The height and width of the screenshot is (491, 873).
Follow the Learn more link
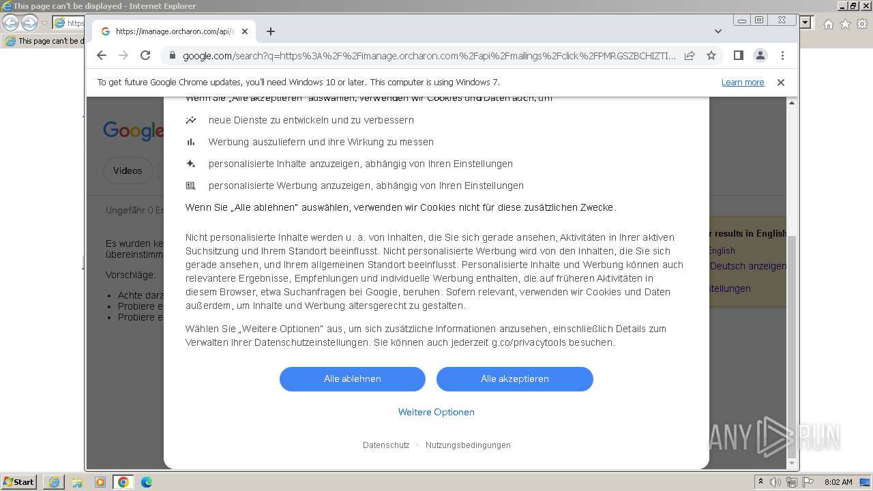(x=743, y=83)
